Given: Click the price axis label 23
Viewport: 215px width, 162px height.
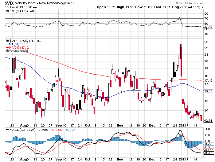Looking at the screenshot, I should pyautogui.click(x=206, y=42).
